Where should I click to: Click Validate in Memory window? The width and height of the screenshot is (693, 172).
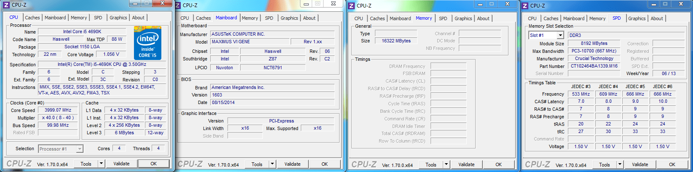click(466, 164)
